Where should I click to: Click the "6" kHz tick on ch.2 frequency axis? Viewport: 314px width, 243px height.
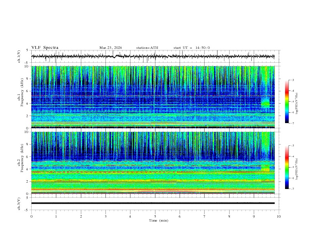click(x=28, y=157)
